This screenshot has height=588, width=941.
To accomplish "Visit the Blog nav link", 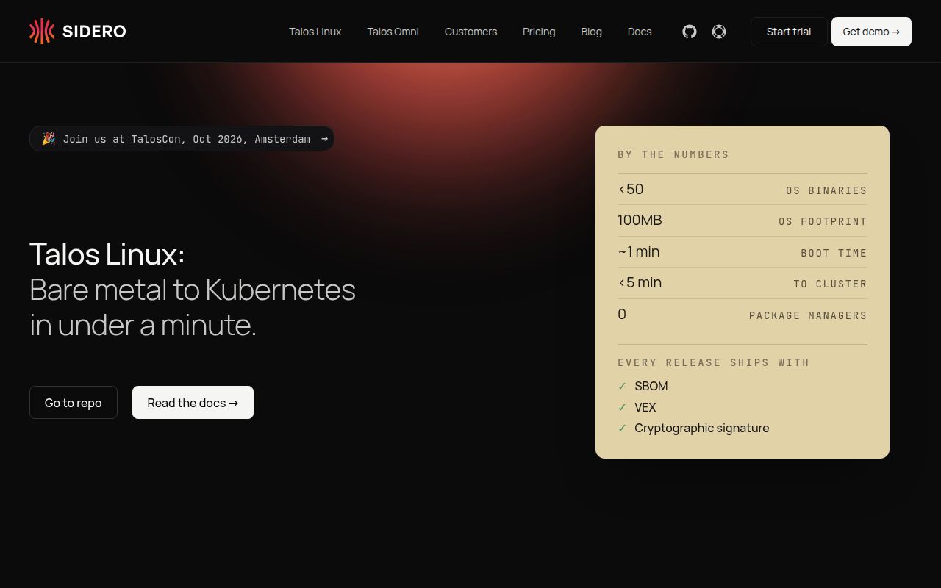I will point(591,32).
